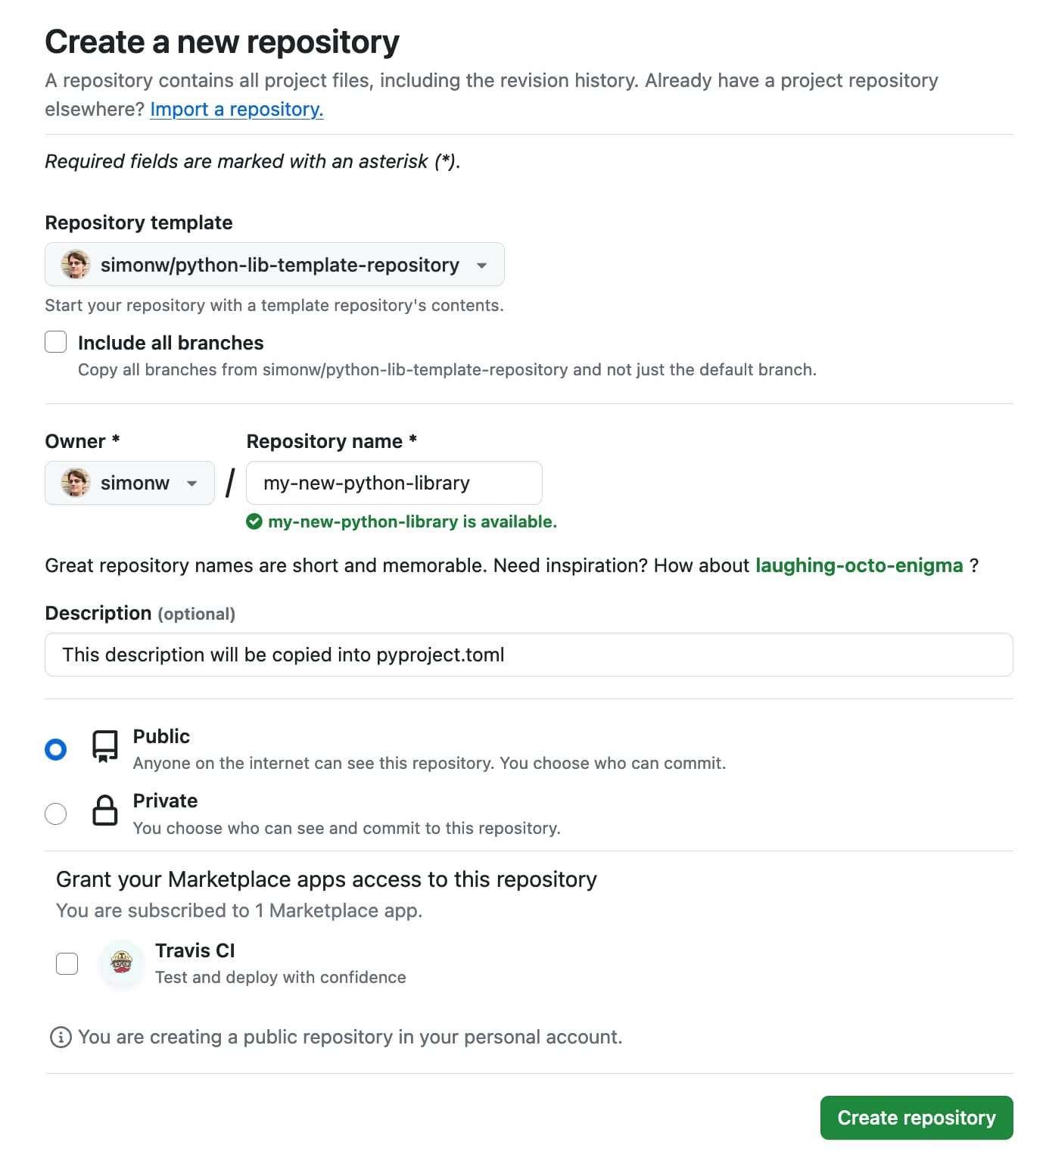This screenshot has width=1049, height=1176.
Task: Click the Repository name text box
Action: click(x=393, y=483)
